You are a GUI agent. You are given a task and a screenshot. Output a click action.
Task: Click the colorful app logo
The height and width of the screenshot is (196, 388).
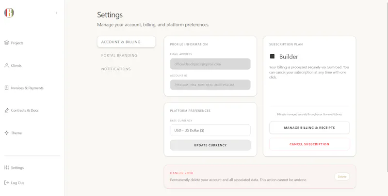(x=9, y=13)
